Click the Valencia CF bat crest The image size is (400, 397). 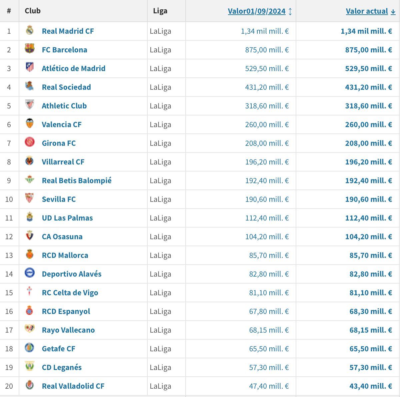click(30, 124)
